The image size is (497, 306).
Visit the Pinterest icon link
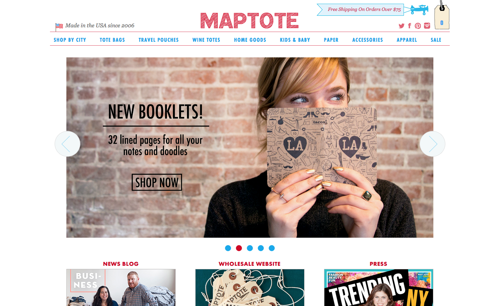pyautogui.click(x=418, y=26)
